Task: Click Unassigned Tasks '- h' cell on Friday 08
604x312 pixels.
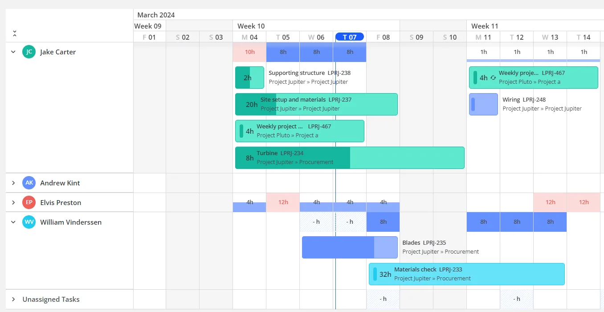Action: pyautogui.click(x=383, y=299)
